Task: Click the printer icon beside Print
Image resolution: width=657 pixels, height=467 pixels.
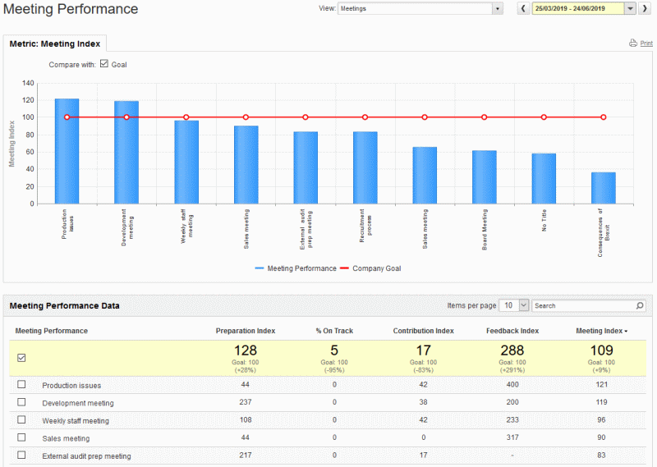Action: (x=633, y=43)
